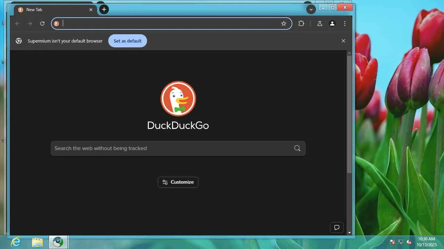Viewport: 444px width, 249px height.
Task: Click the DuckDuckGo icon in the address bar
Action: (x=57, y=24)
